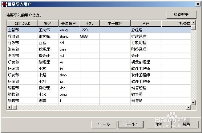202x133 pixels.
Task: Click the login account xu
Action: click(61, 62)
